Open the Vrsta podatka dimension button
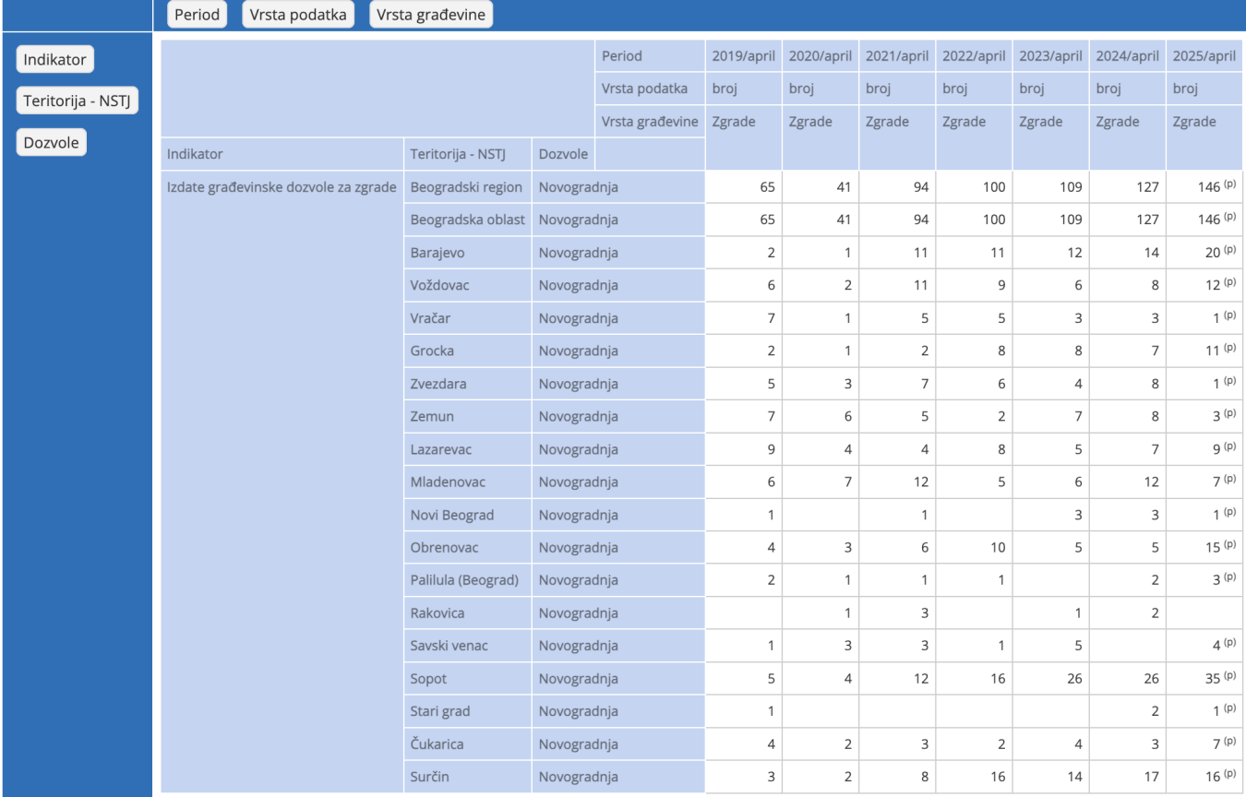Screen dimensions: 1246x797 point(297,15)
